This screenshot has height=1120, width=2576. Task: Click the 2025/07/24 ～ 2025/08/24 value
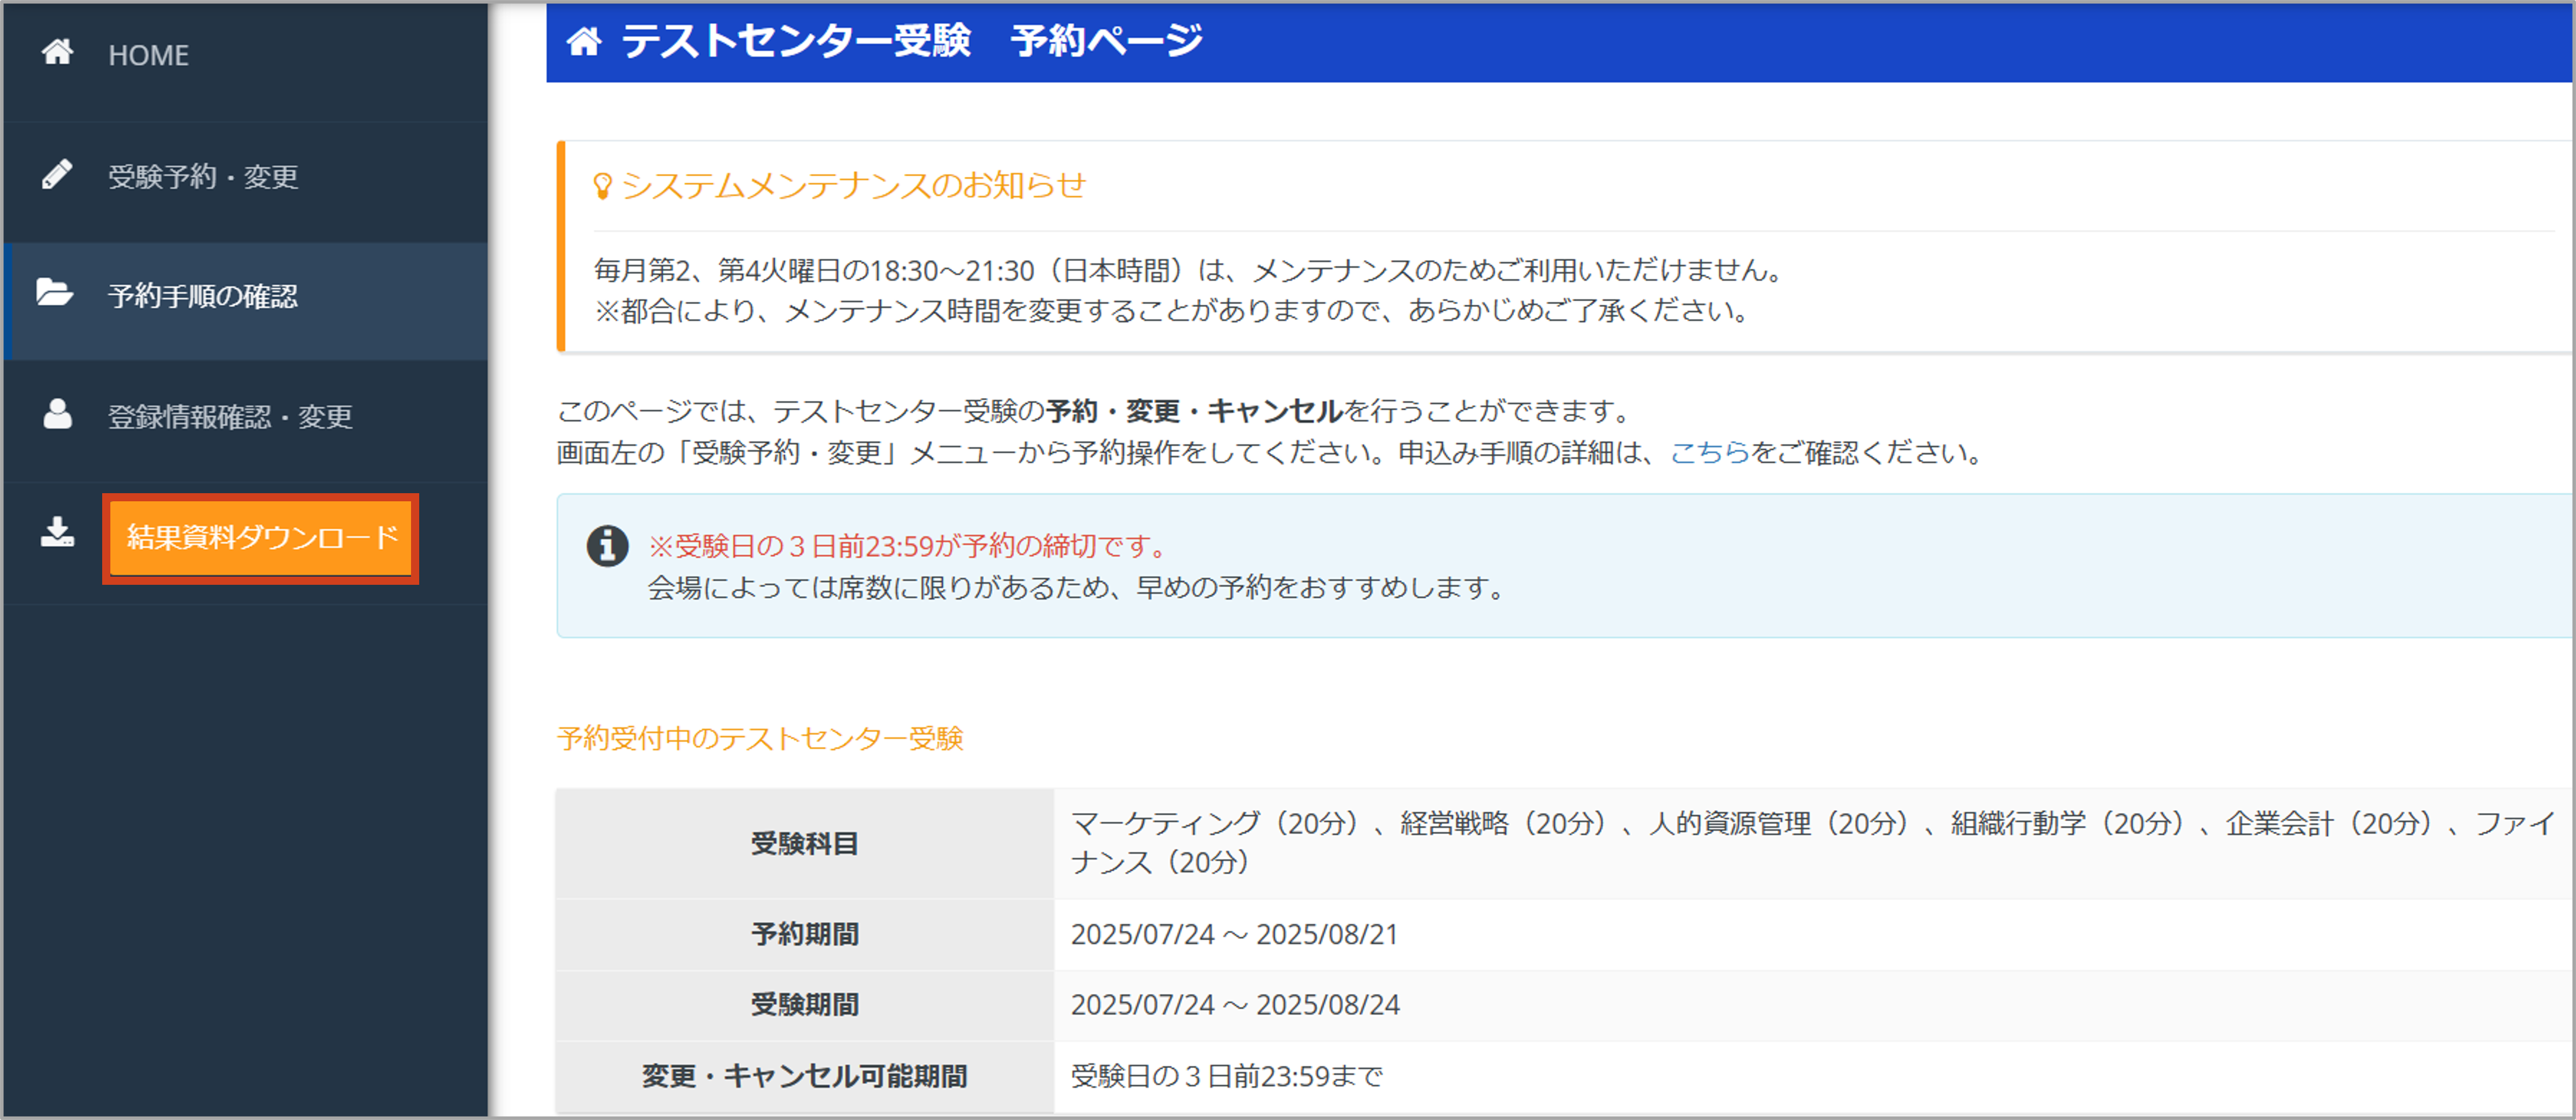[x=1235, y=1005]
